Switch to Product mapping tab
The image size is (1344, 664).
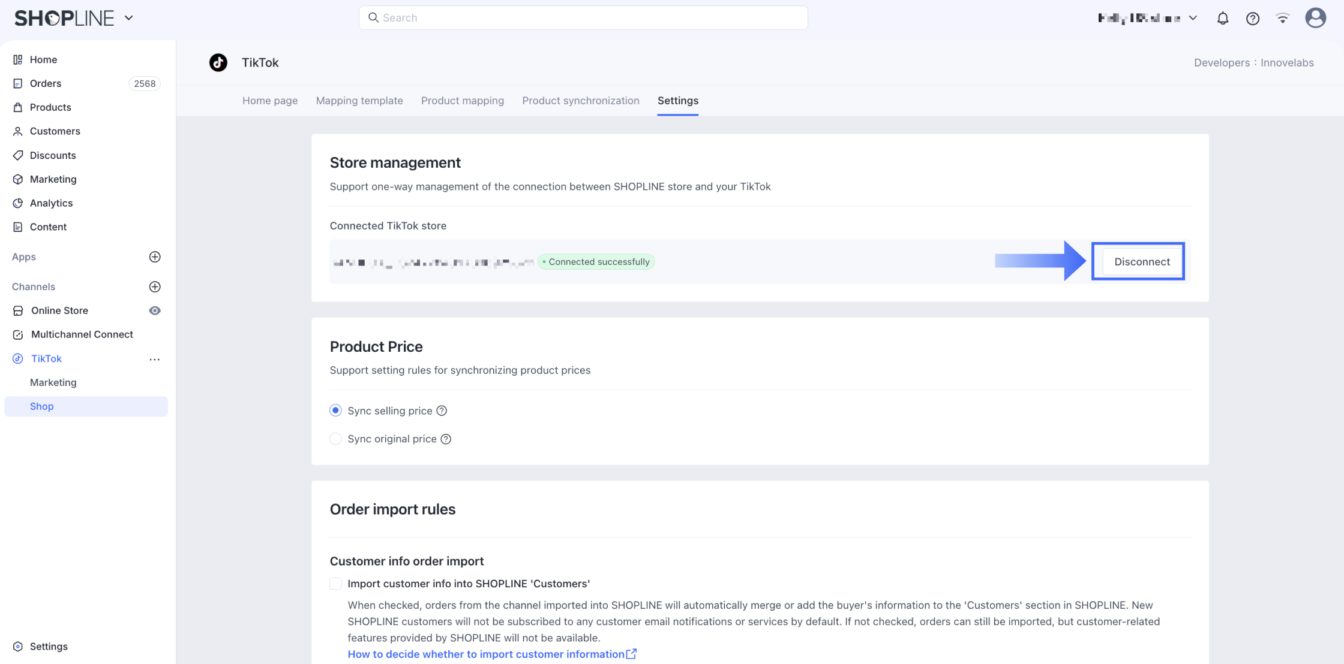tap(462, 101)
